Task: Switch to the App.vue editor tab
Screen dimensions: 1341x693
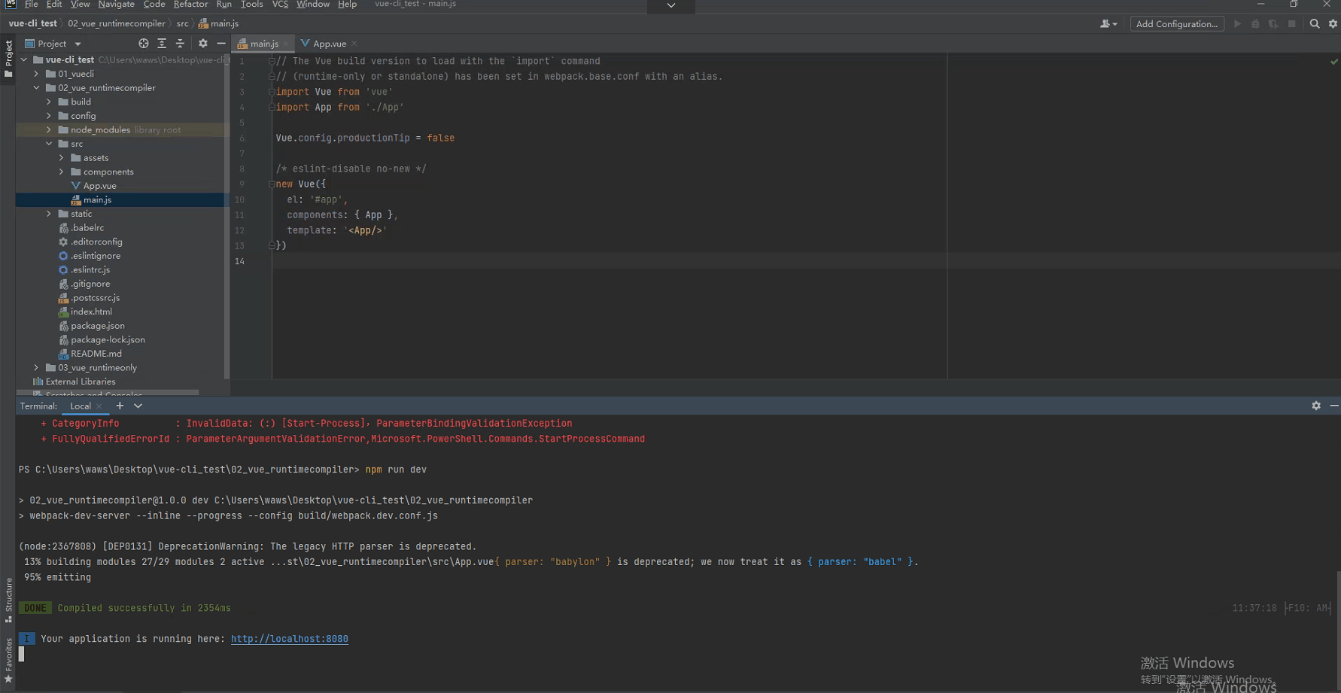Action: [x=329, y=44]
